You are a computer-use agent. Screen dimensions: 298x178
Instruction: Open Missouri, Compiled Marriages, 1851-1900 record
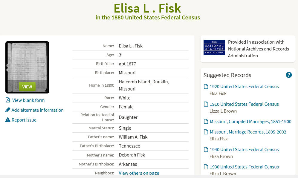pyautogui.click(x=250, y=122)
